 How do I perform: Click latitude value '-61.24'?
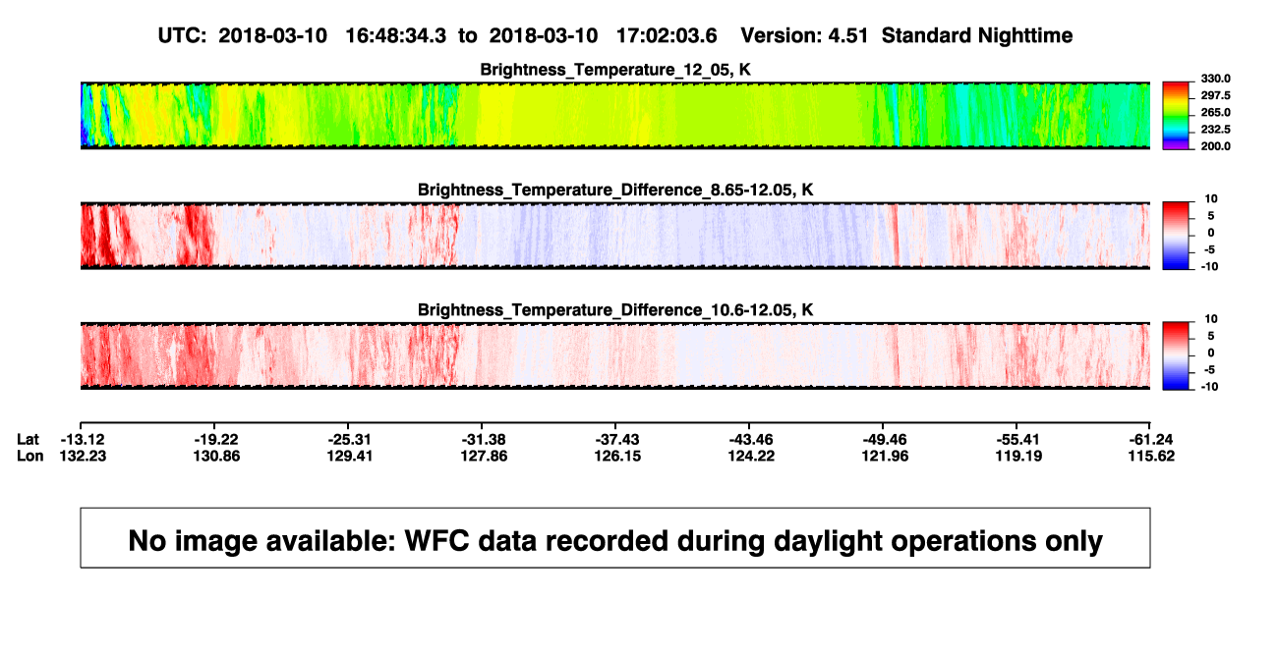point(1153,439)
